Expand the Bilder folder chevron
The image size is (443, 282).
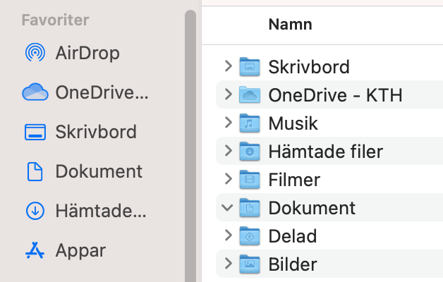pos(227,264)
